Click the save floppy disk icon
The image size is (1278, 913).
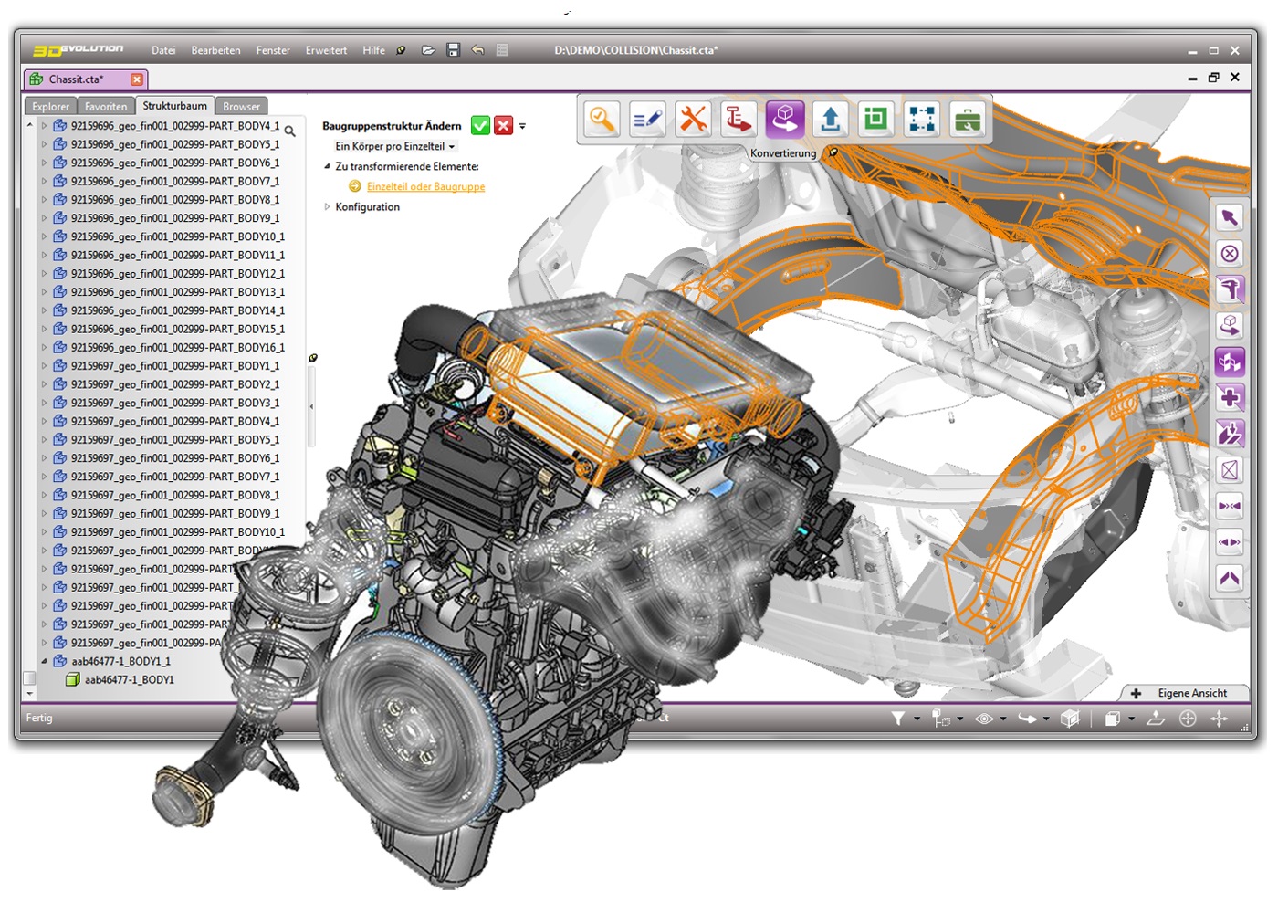pyautogui.click(x=453, y=50)
